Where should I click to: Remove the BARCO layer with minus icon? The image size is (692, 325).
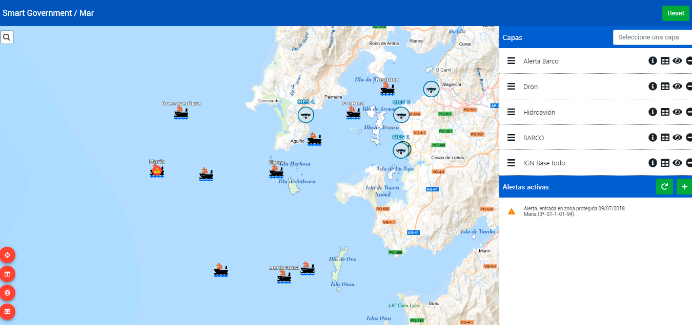point(689,138)
